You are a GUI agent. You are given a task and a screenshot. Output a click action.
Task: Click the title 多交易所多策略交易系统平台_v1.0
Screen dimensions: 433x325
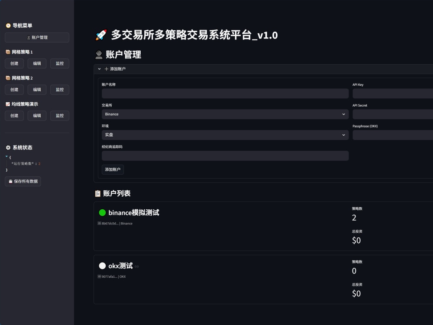pos(194,35)
